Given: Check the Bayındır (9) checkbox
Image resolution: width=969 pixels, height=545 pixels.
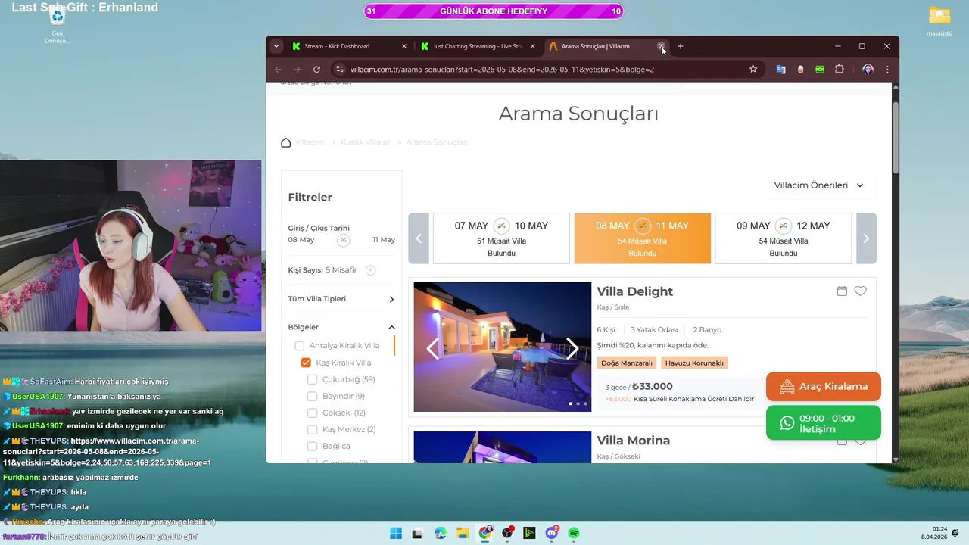Looking at the screenshot, I should pyautogui.click(x=313, y=396).
